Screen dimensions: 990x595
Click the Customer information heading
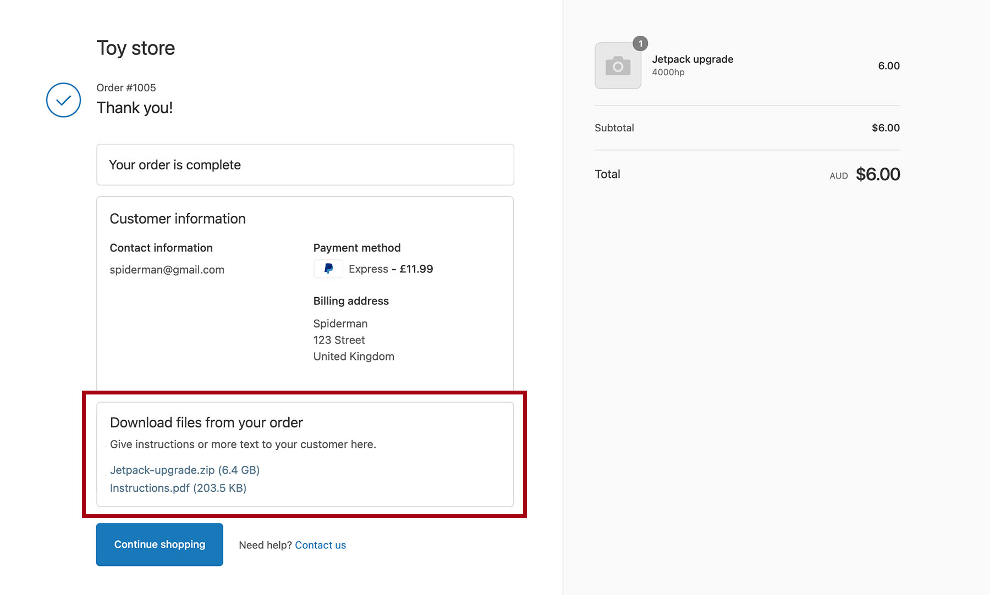pos(178,219)
